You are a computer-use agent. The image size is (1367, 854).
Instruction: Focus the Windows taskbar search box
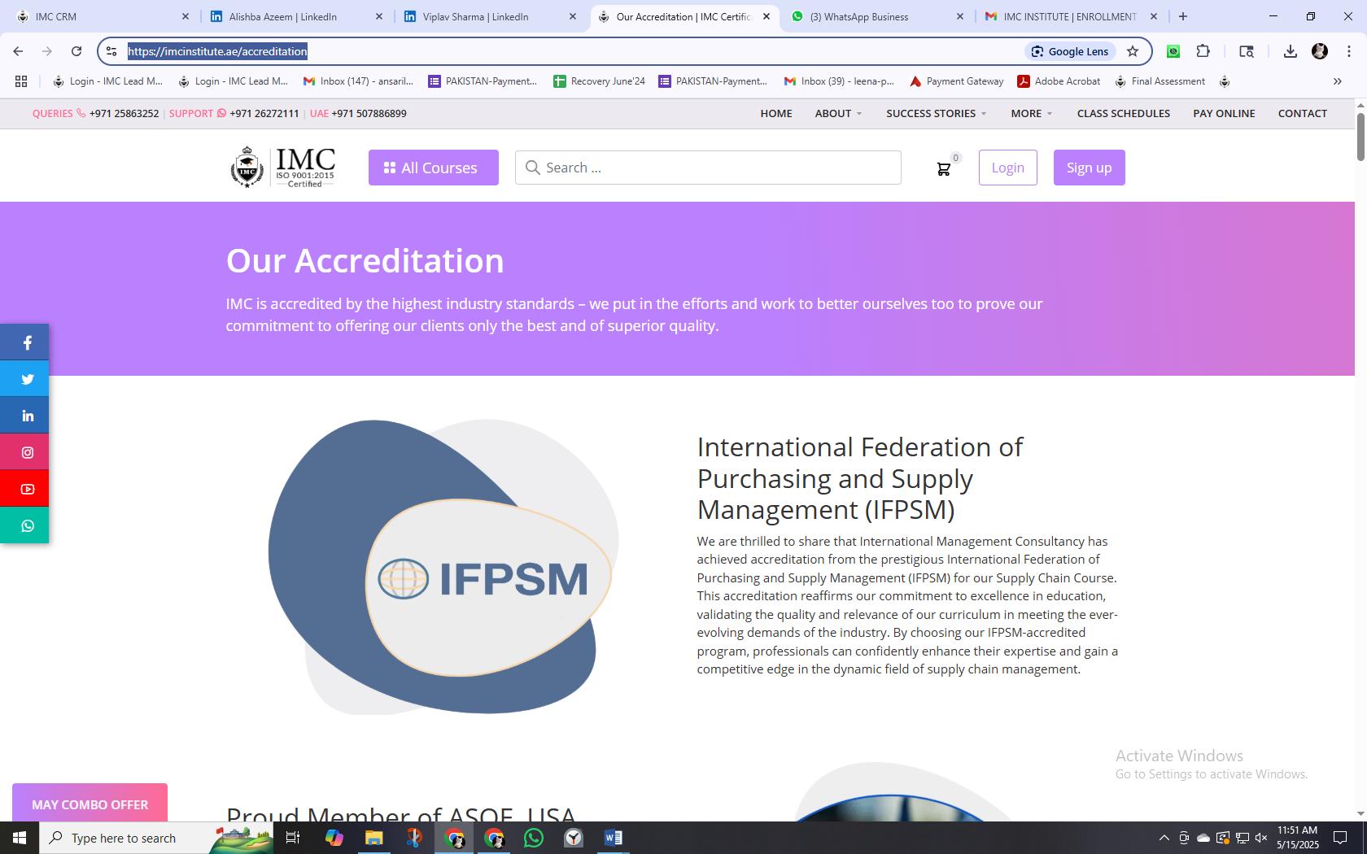tap(156, 838)
